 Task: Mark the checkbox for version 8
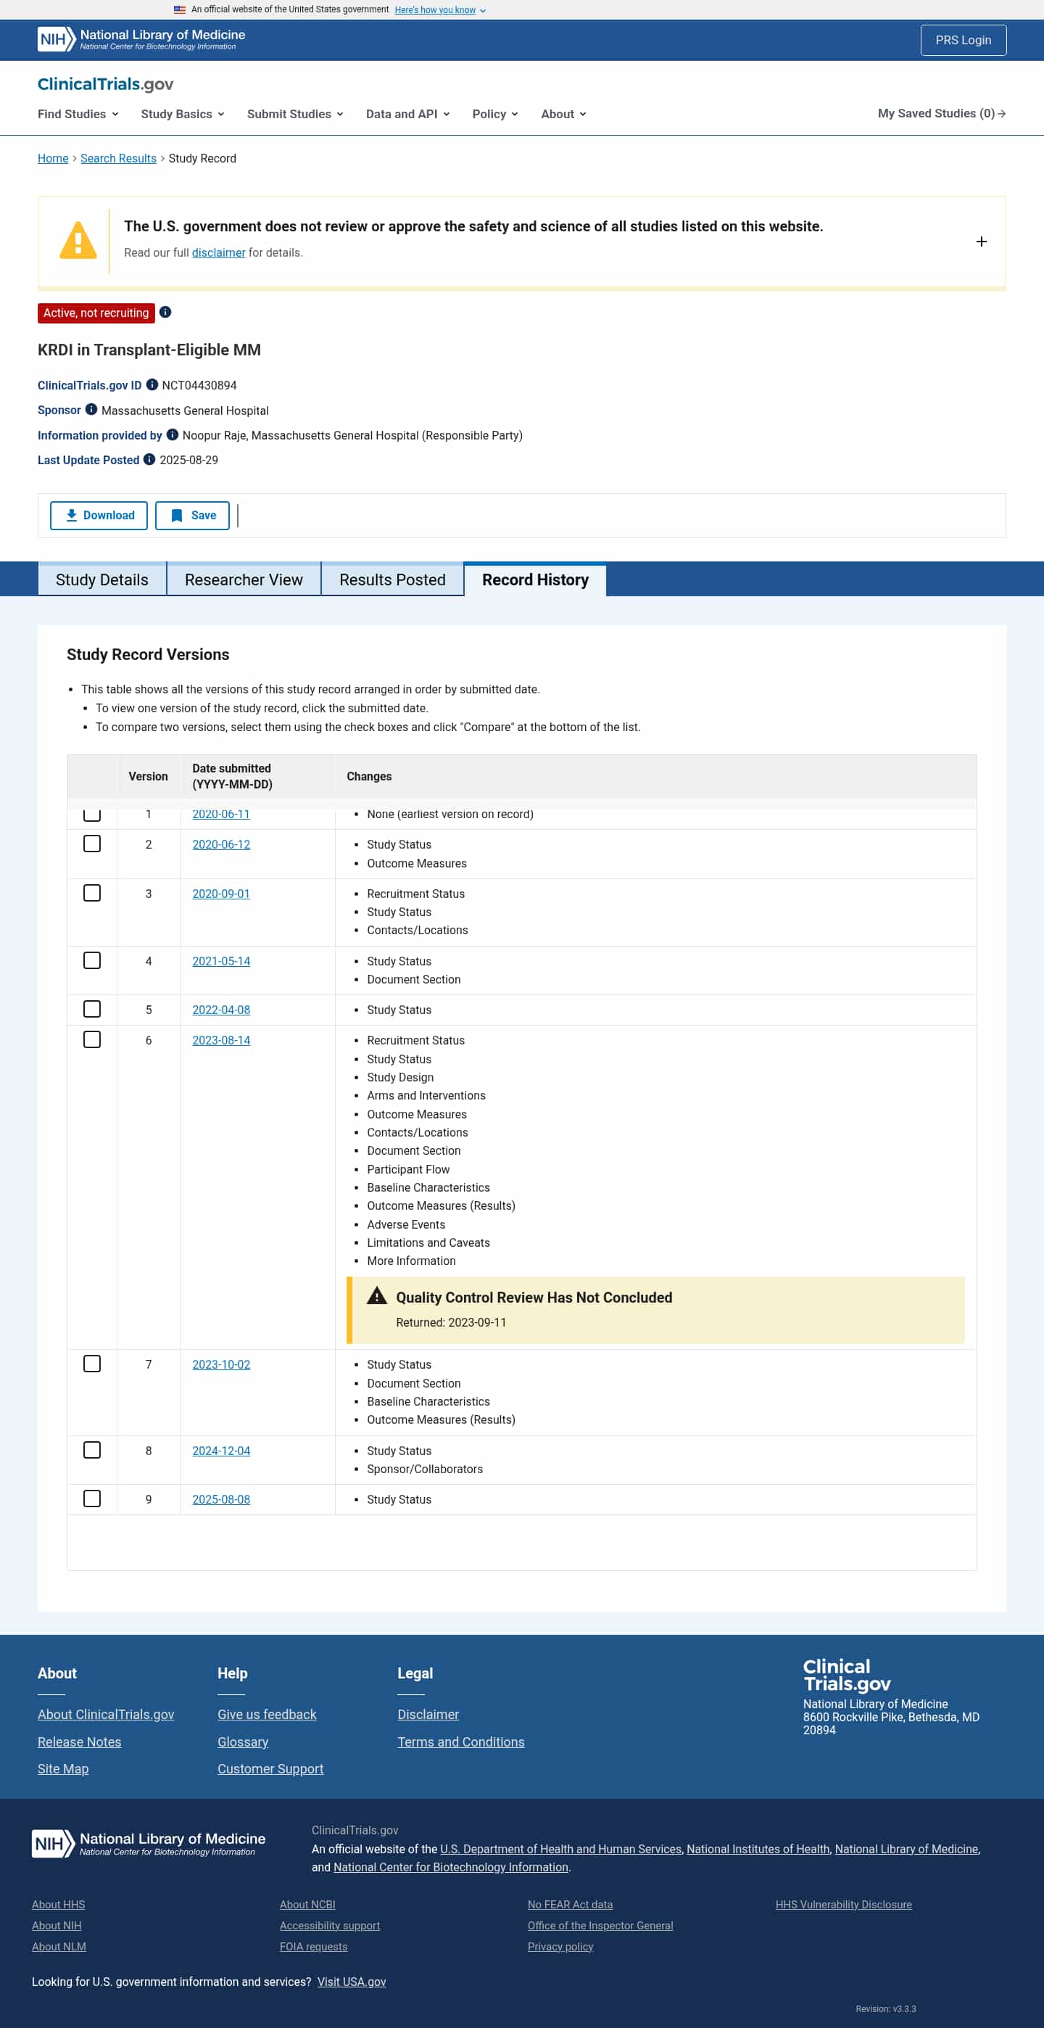point(92,1450)
